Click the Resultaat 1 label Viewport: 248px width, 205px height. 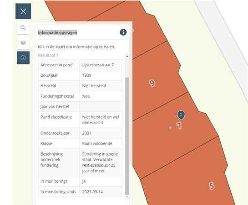tap(48, 55)
